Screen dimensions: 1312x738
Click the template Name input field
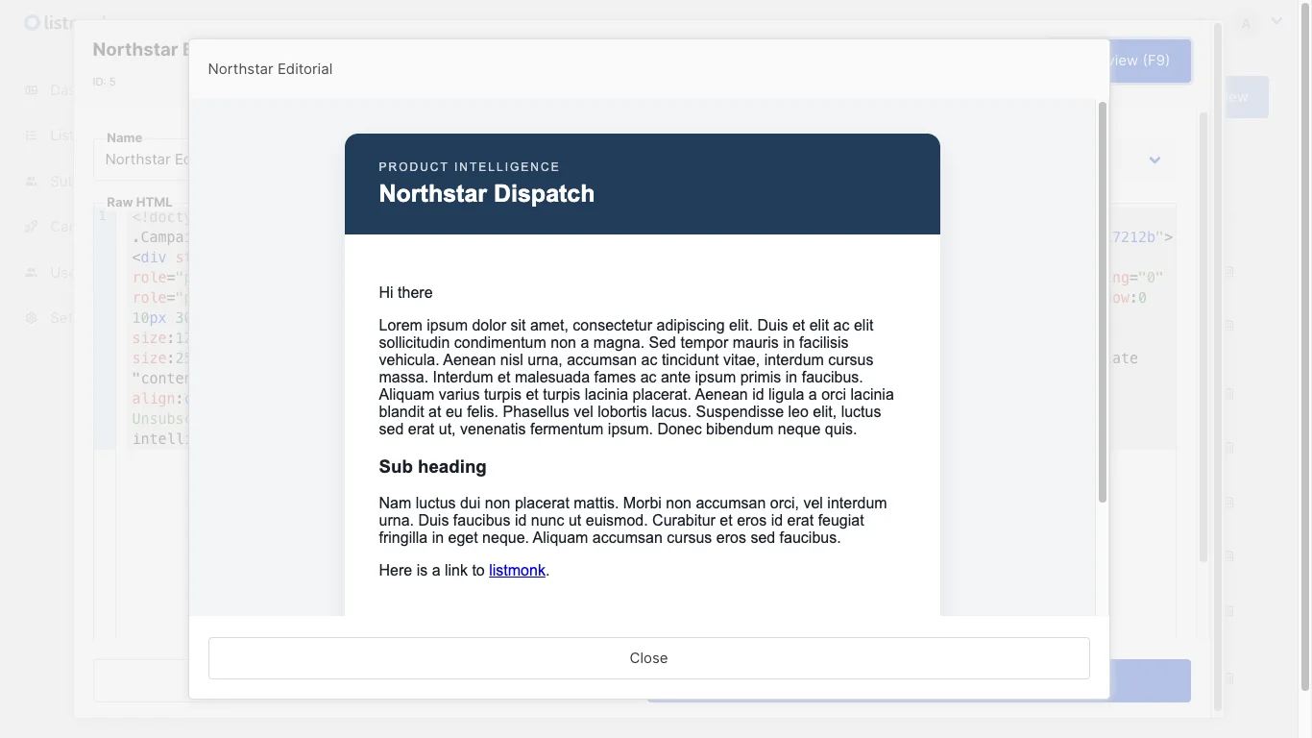(x=141, y=160)
